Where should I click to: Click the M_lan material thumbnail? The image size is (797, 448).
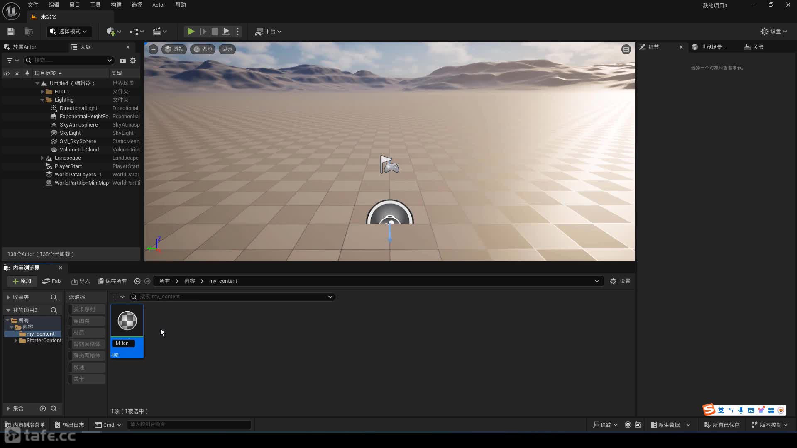[127, 321]
